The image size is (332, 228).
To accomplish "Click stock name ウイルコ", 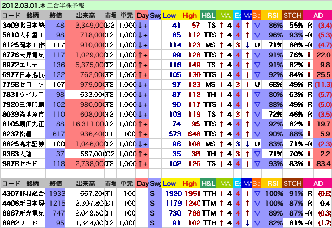I will coord(32,95).
